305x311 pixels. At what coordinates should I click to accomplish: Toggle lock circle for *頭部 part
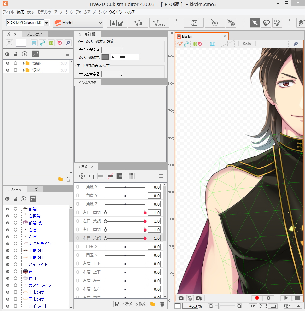point(15,63)
